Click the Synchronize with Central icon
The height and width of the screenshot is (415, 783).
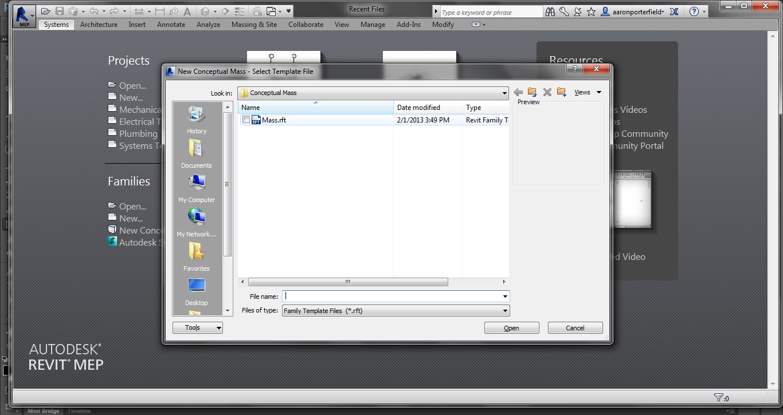point(73,11)
